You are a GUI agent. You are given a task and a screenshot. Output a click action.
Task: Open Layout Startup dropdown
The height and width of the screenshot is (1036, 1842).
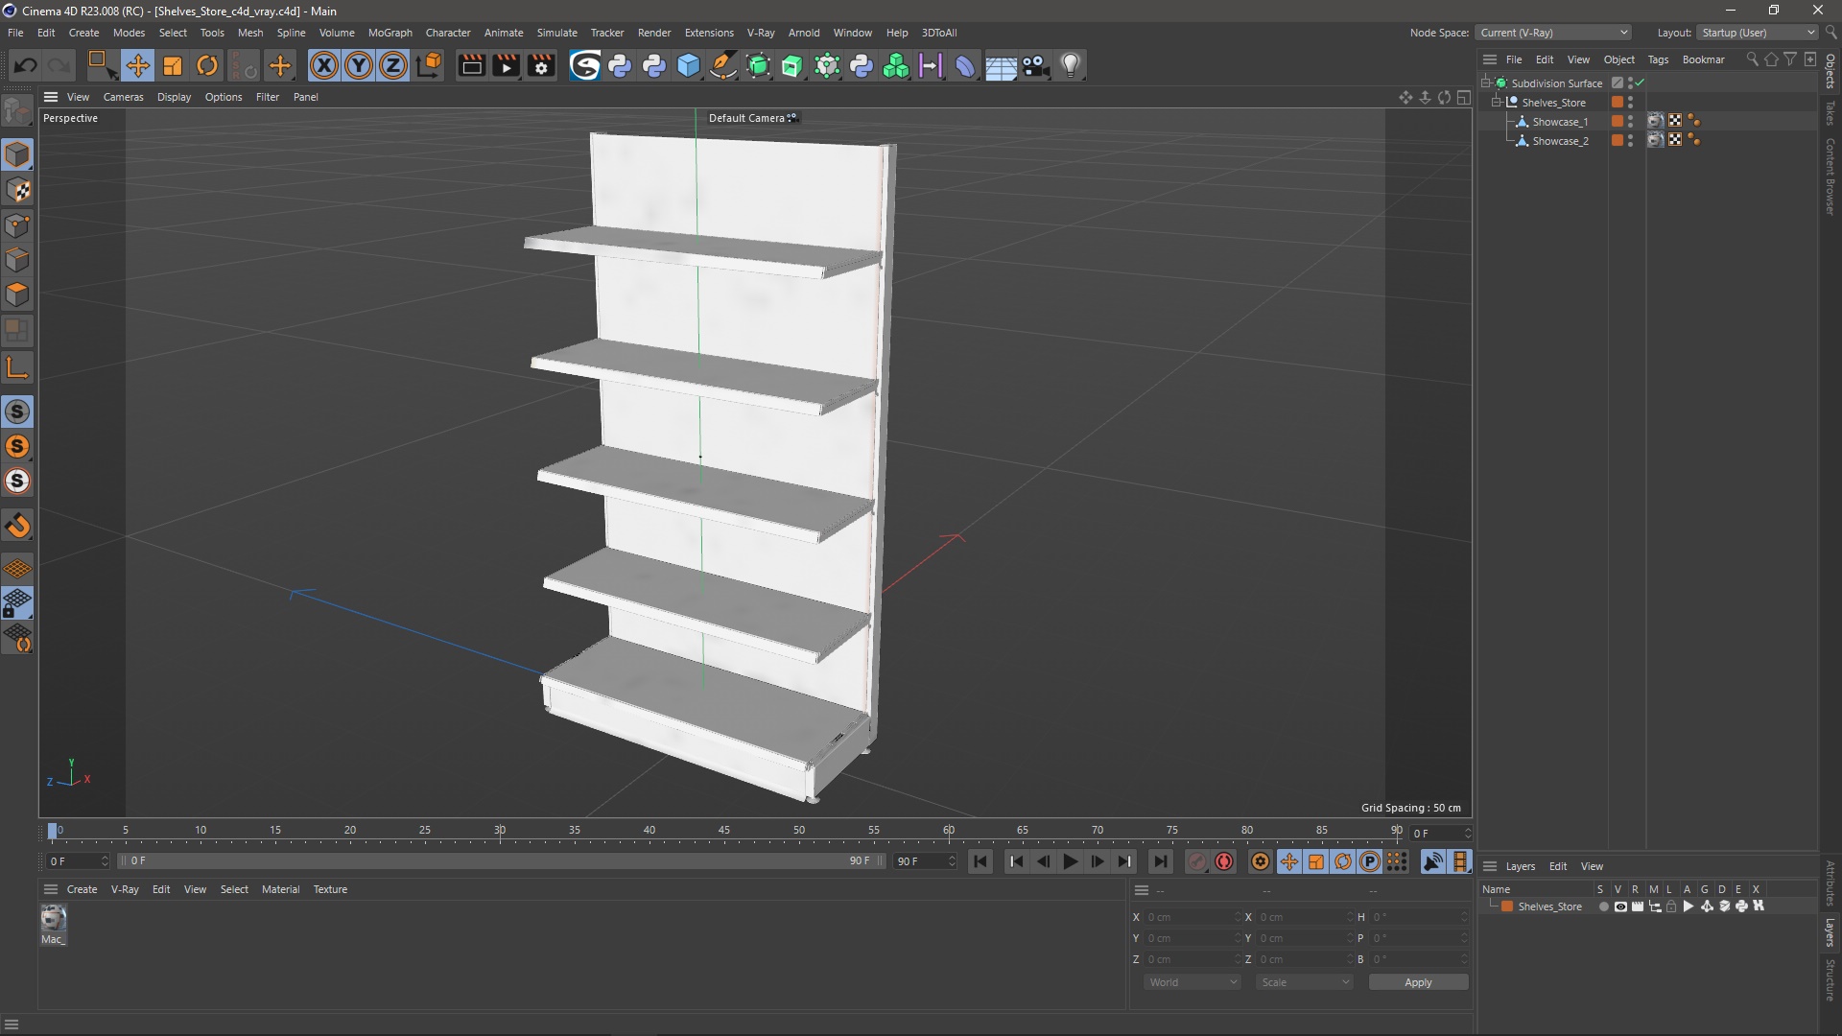[x=1758, y=33]
